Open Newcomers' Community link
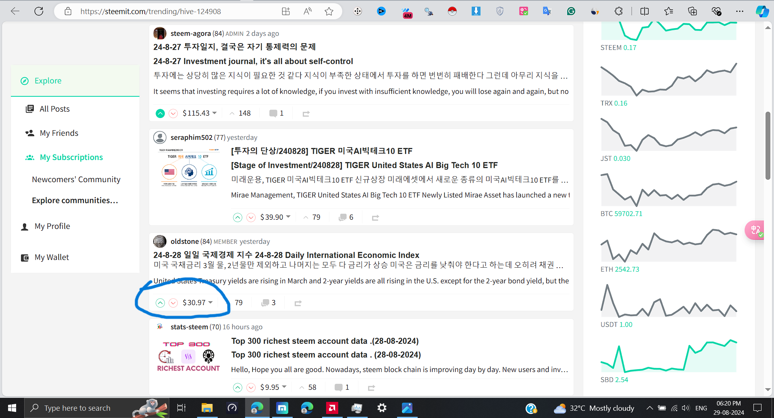The image size is (774, 418). click(x=76, y=179)
